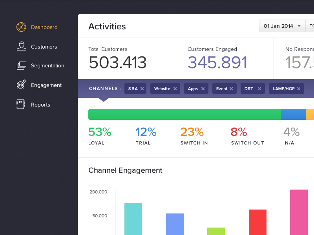Click the TRIAL label
Viewport: 314px width, 235px height.
143,143
